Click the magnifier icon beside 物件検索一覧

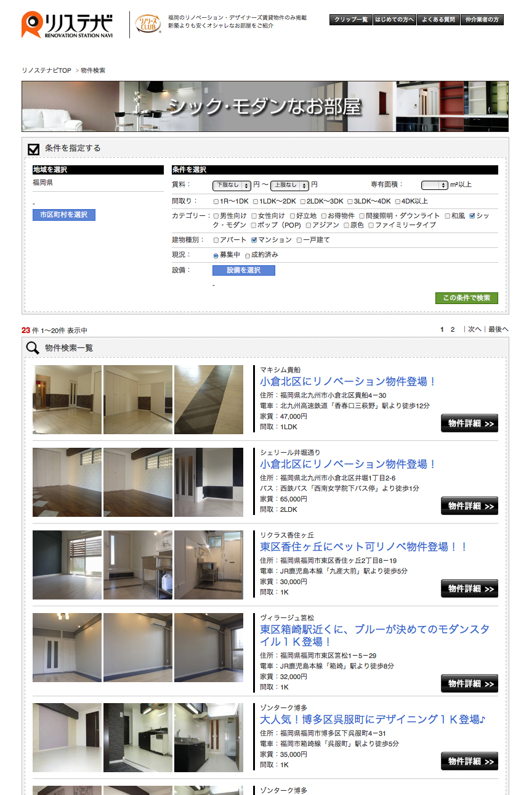point(33,348)
